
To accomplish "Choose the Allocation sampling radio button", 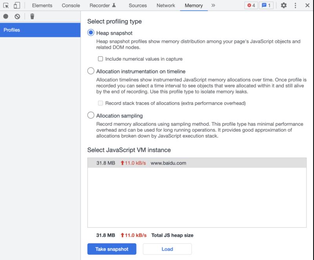I will [x=91, y=115].
